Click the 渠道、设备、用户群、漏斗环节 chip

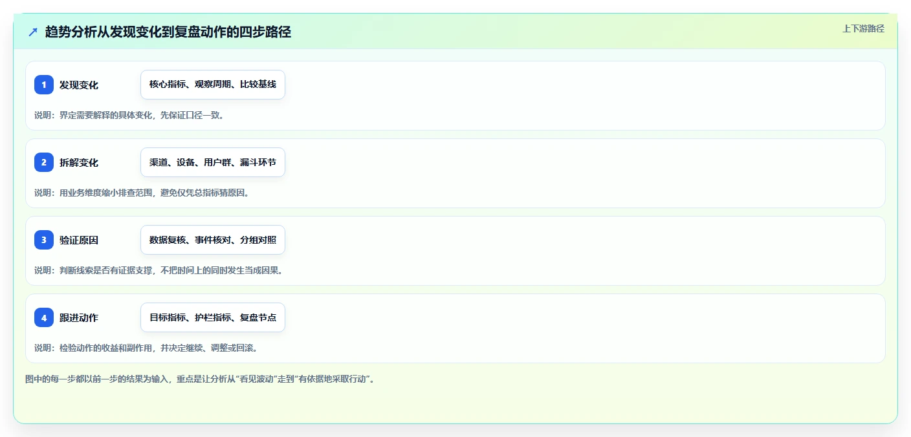click(213, 162)
